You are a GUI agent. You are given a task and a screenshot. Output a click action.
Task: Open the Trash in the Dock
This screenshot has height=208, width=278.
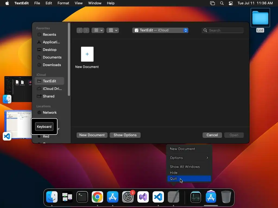pyautogui.click(x=226, y=197)
